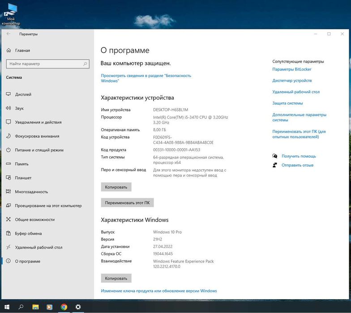351x313 pixels.
Task: Focus the Найти параметр search field
Action: click(x=47, y=64)
